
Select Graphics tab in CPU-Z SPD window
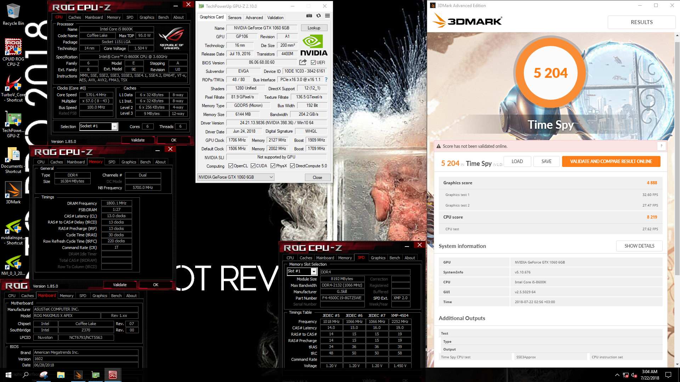(x=378, y=258)
